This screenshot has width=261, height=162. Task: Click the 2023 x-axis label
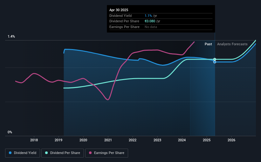click(x=157, y=140)
